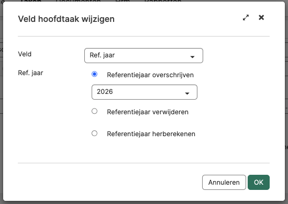Image resolution: width=288 pixels, height=204 pixels.
Task: Open the year dropdown showing 2026
Action: click(145, 92)
